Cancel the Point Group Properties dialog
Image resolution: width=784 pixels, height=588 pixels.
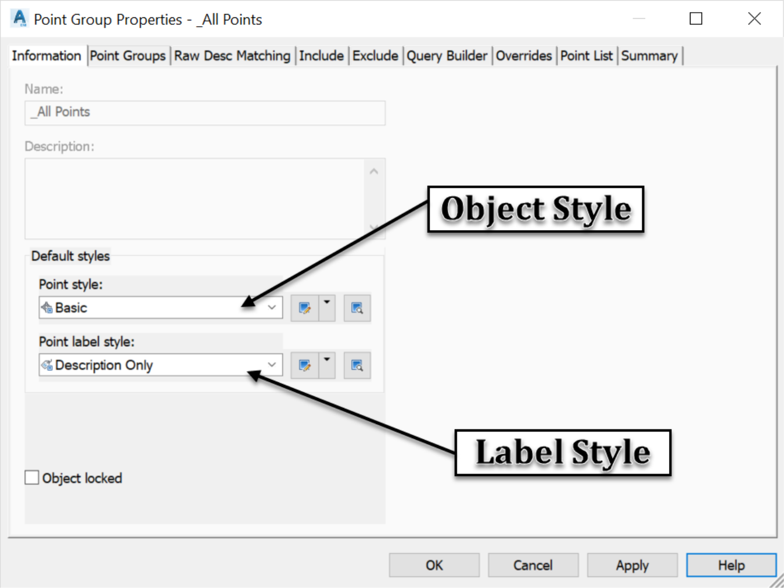(533, 565)
